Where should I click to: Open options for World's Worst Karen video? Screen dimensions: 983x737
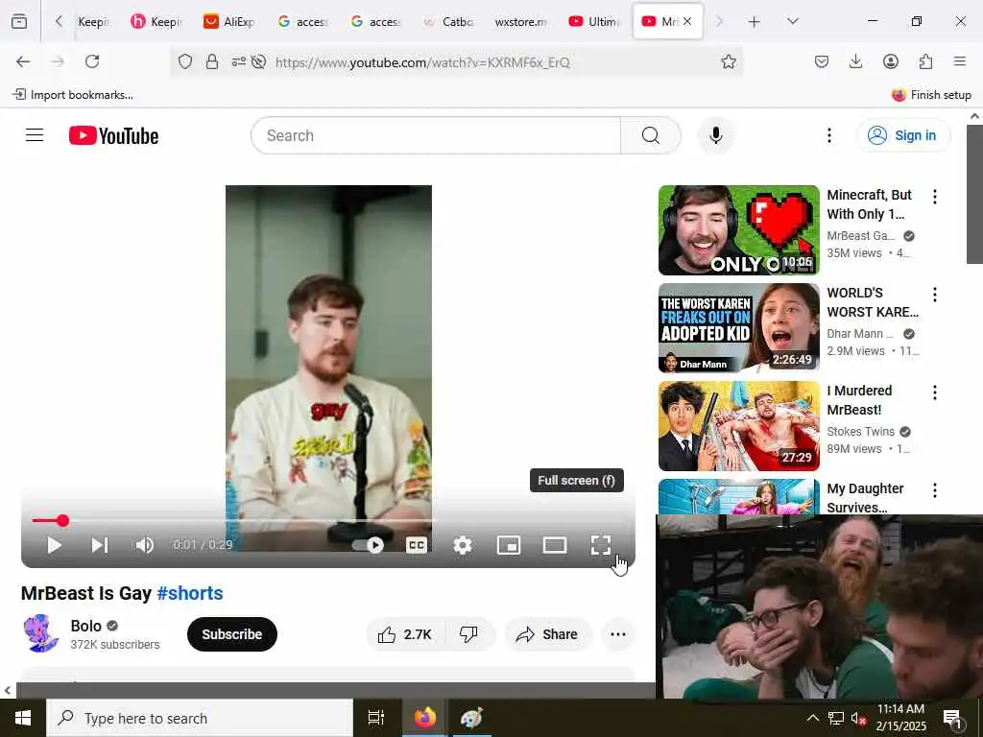(x=935, y=295)
